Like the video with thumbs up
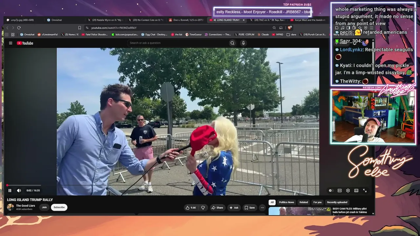 (x=191, y=207)
